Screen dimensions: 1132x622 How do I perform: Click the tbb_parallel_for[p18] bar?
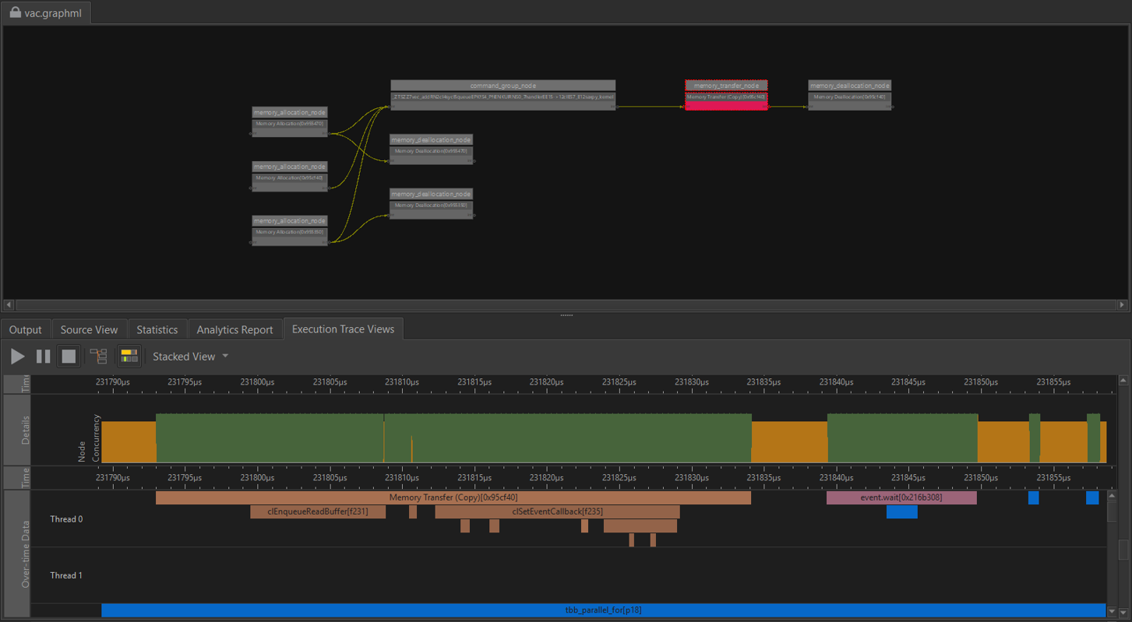[x=603, y=610]
